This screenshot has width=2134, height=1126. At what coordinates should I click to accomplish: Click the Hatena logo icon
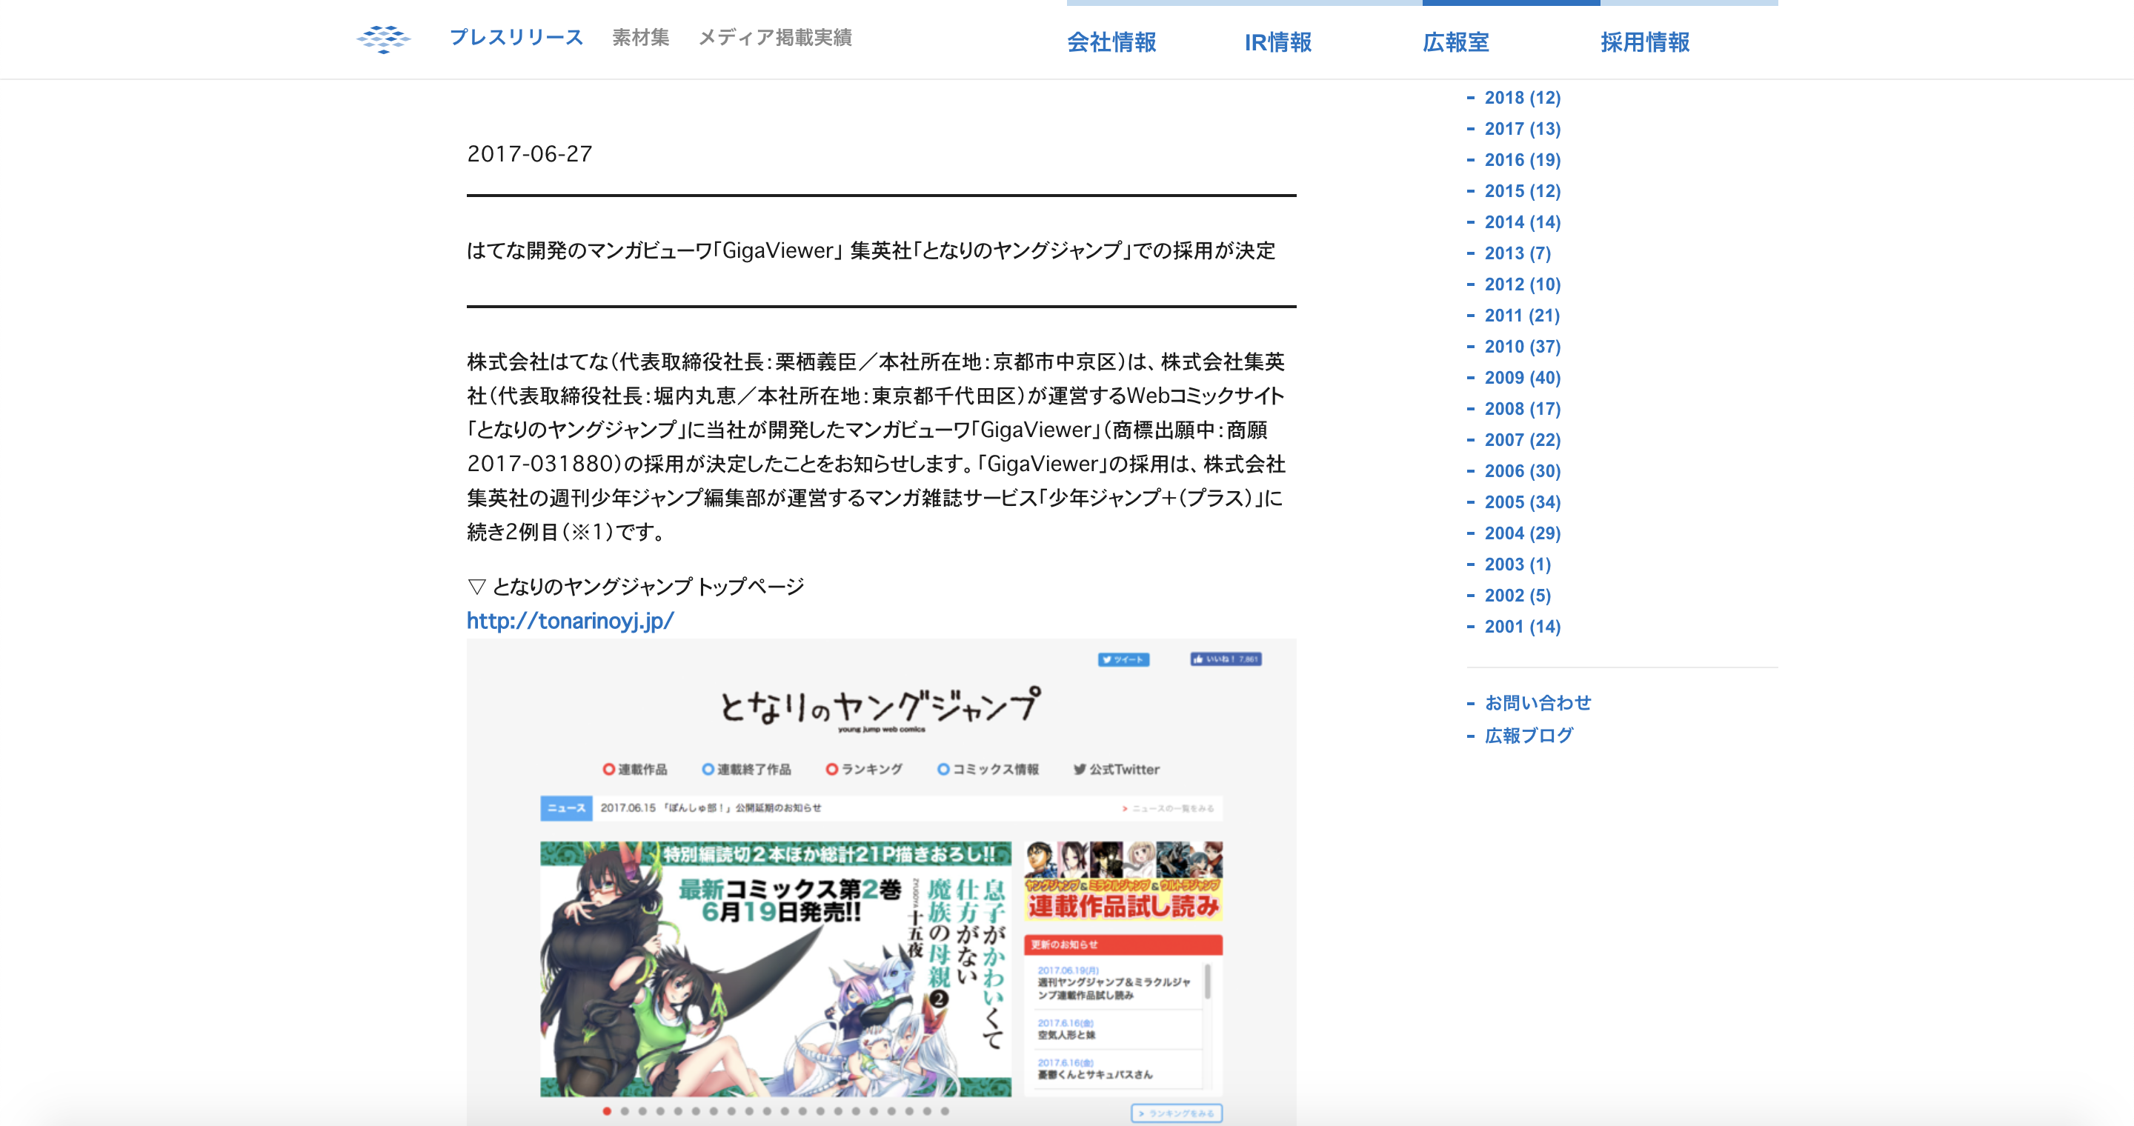(x=384, y=39)
